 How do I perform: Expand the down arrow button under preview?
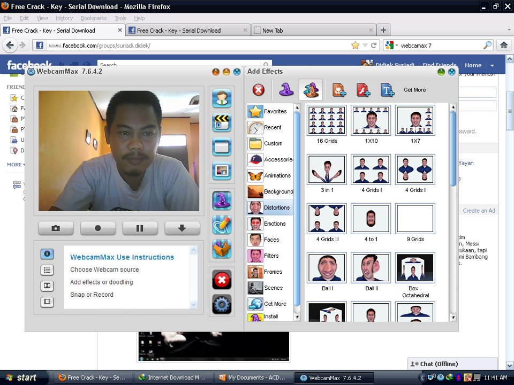click(182, 228)
